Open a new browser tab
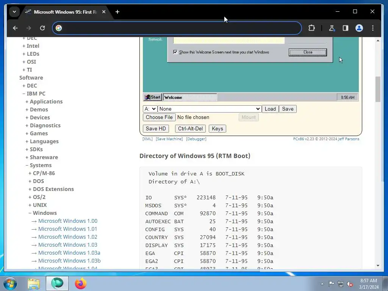The width and height of the screenshot is (388, 291). click(x=117, y=12)
